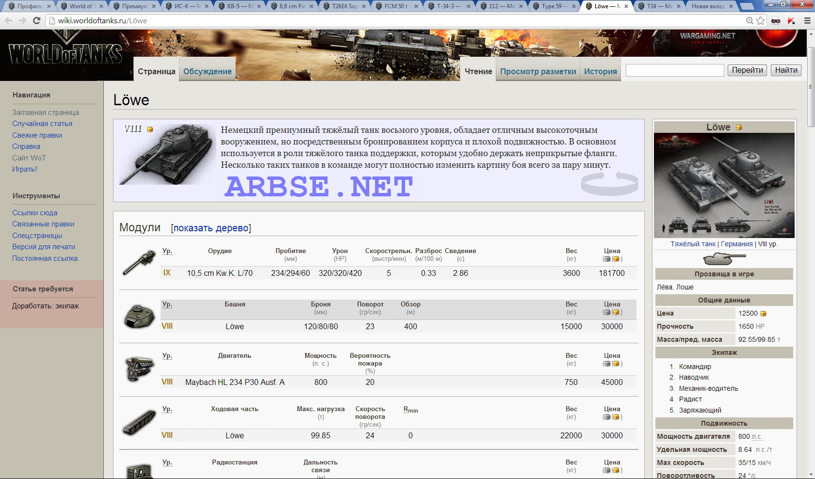Open the Ссылки сюда tools link
Viewport: 815px width, 479px height.
coord(34,213)
